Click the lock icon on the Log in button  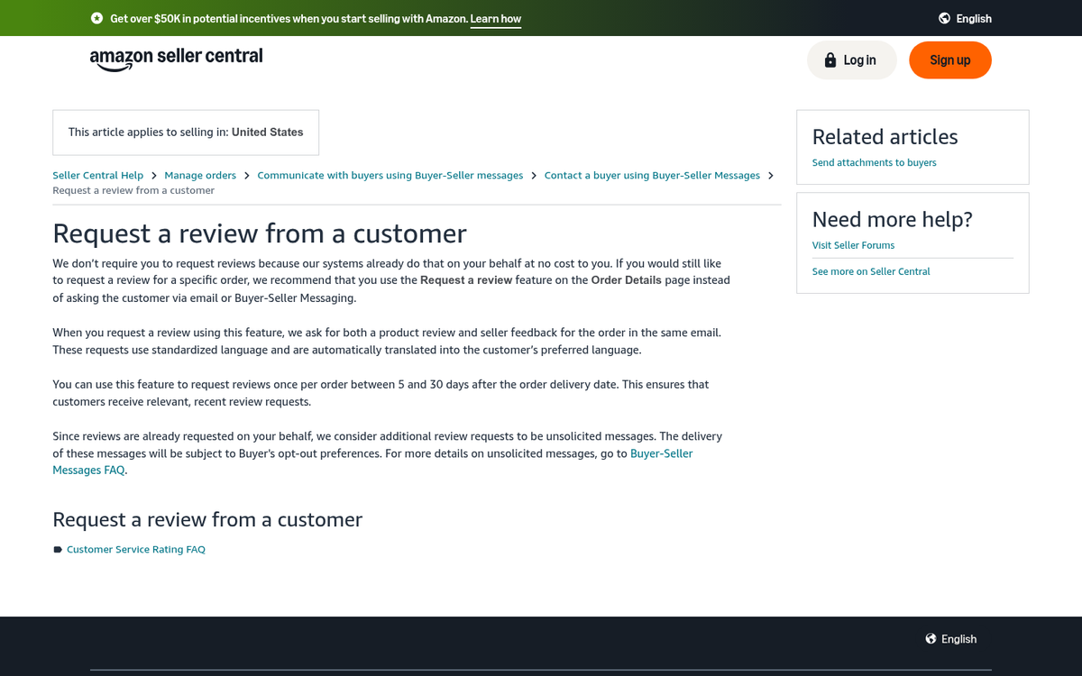tap(830, 59)
